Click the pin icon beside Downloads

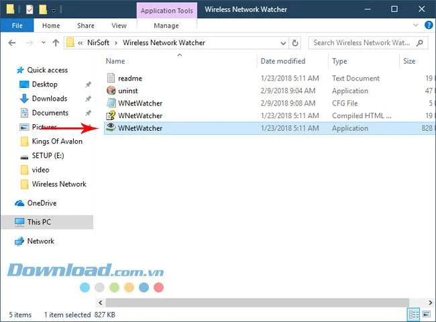point(88,99)
